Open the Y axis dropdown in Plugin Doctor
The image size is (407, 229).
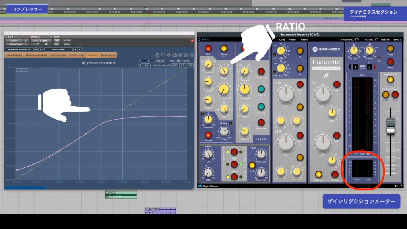[145, 66]
